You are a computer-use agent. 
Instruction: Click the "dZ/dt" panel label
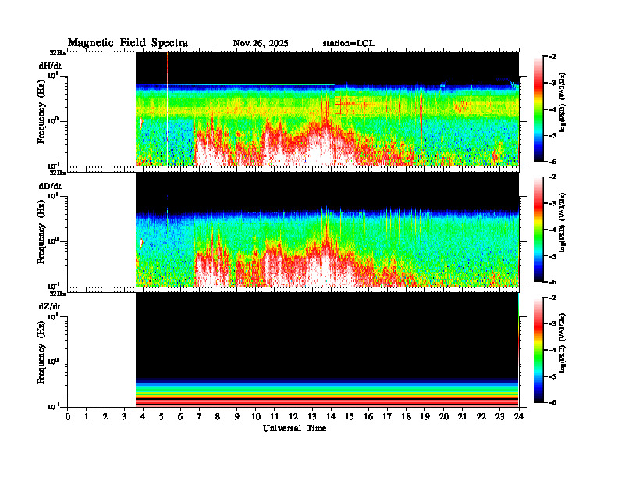point(50,306)
